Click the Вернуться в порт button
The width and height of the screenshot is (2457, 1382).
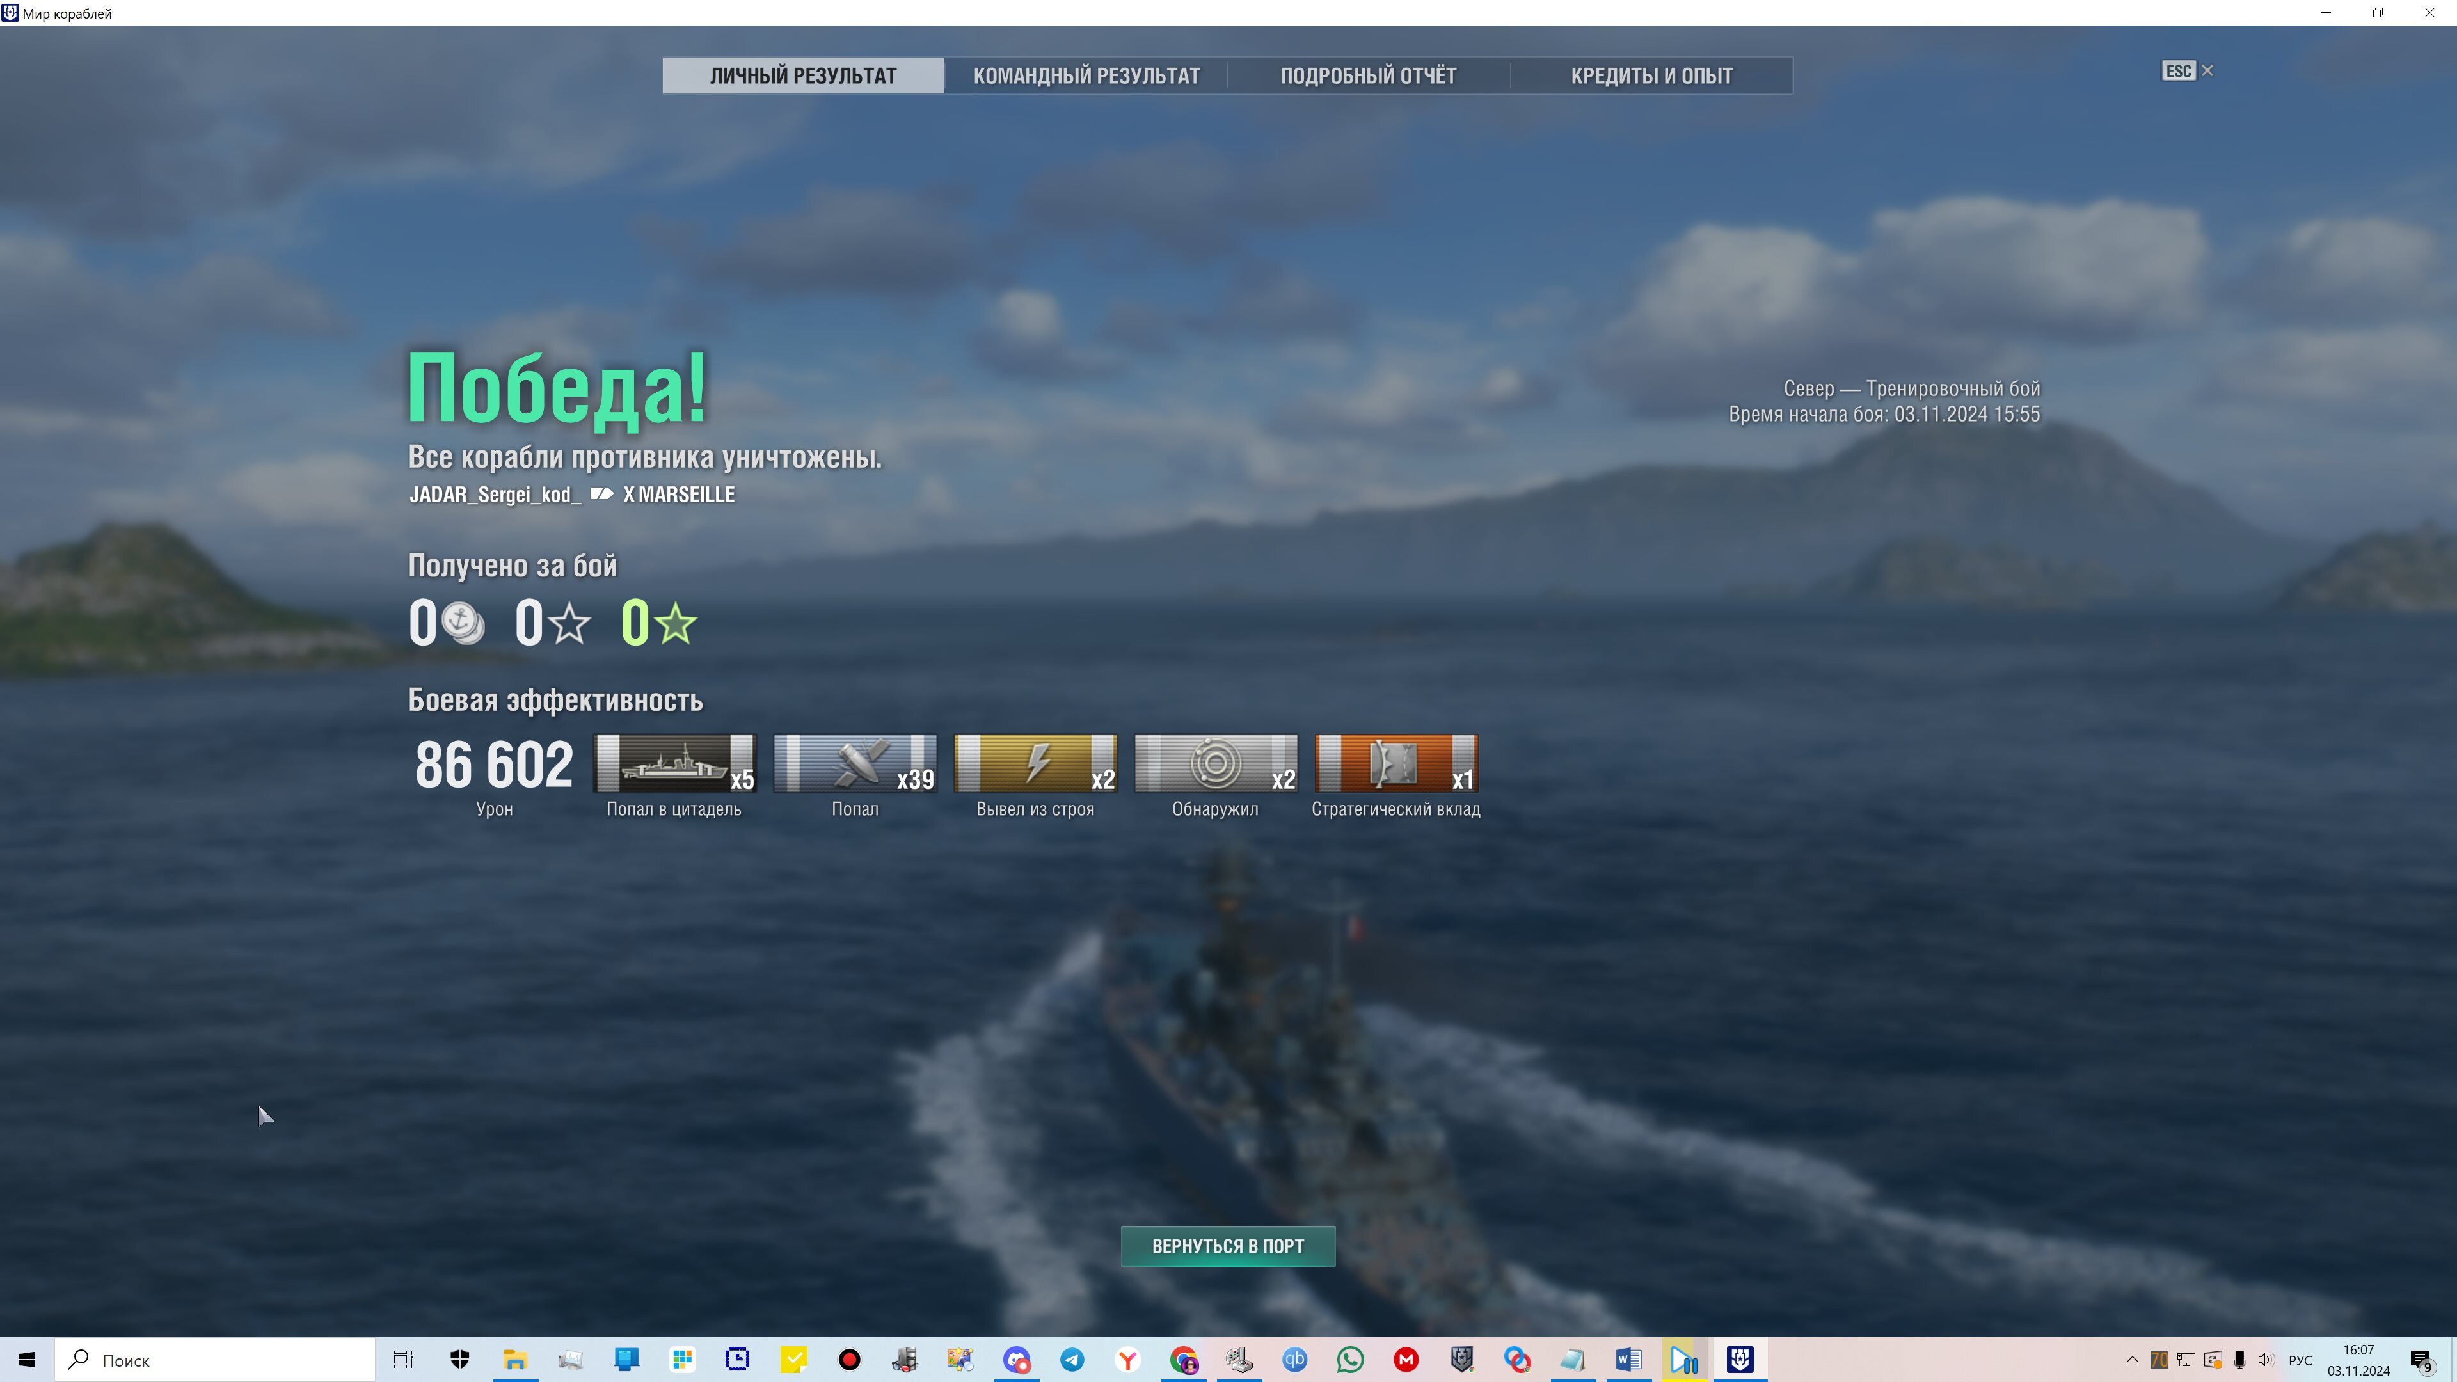click(x=1228, y=1246)
